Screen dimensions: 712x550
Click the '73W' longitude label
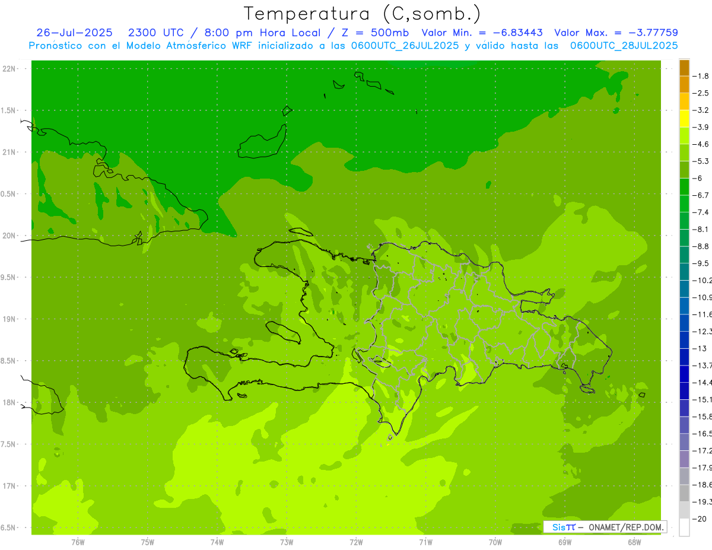(287, 542)
